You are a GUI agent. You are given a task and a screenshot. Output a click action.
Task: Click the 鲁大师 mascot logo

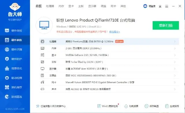(15, 7)
